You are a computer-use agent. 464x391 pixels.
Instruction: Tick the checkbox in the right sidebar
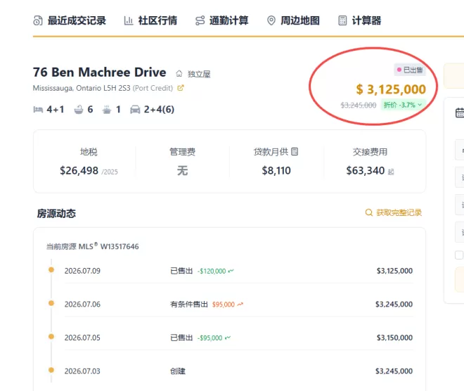coord(459,255)
